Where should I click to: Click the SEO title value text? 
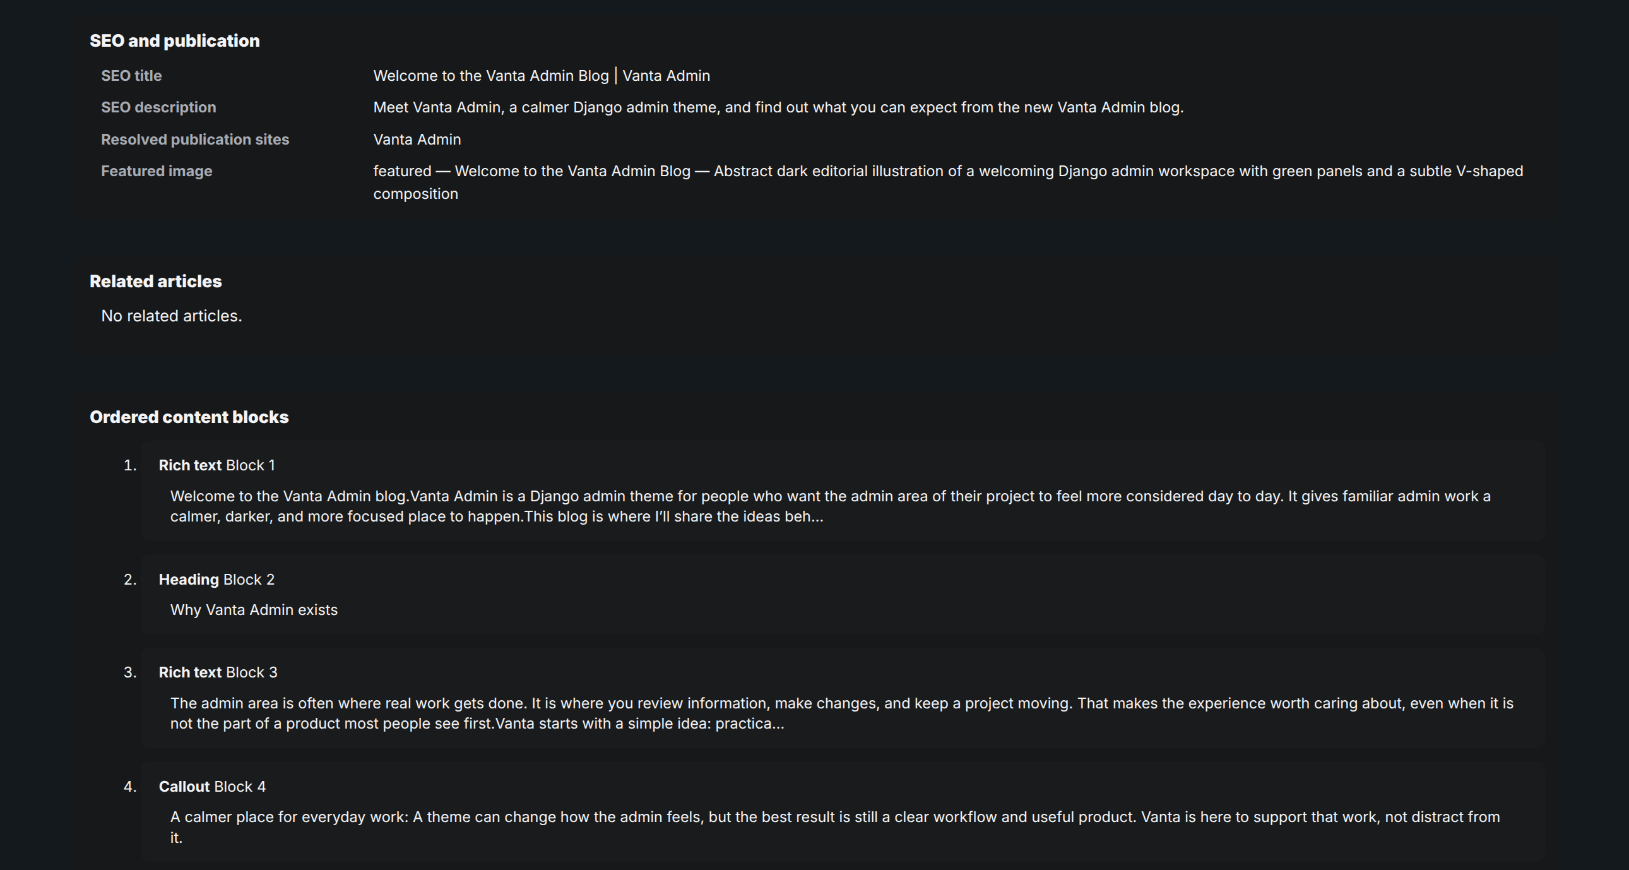(542, 76)
